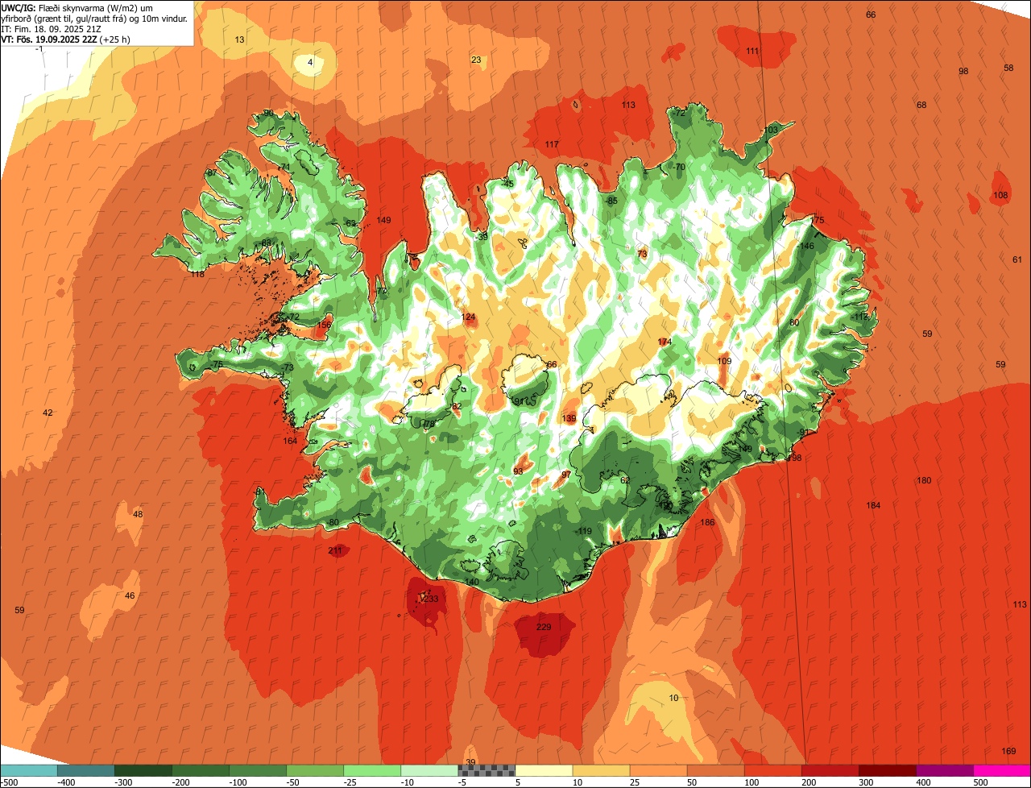
Task: Click the '500' label on the color scale
Action: [980, 782]
